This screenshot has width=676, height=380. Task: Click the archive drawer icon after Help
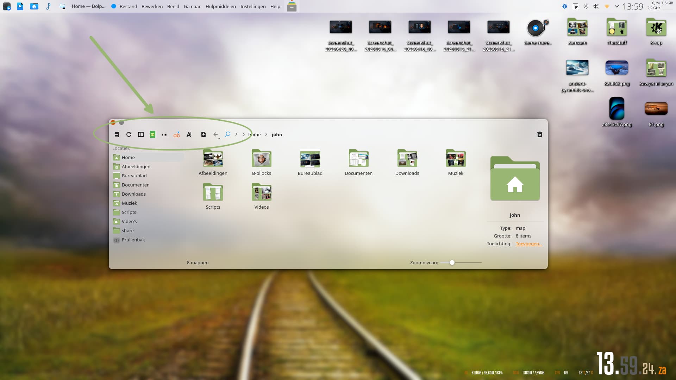pos(292,6)
